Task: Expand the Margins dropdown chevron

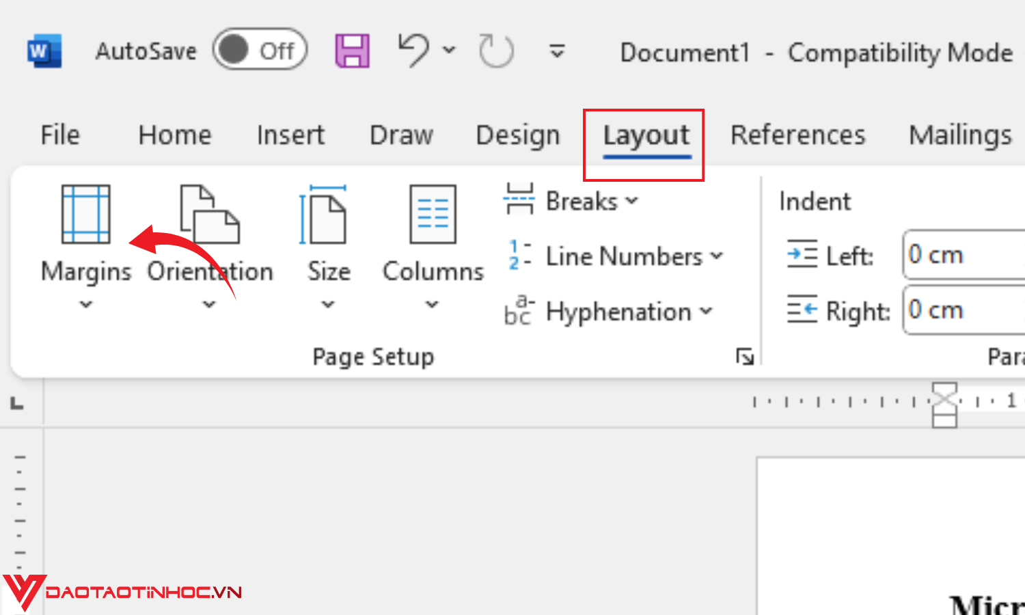Action: coord(86,304)
